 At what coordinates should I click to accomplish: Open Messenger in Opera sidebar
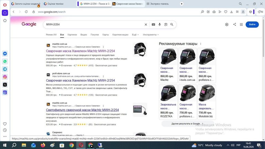coord(5,54)
